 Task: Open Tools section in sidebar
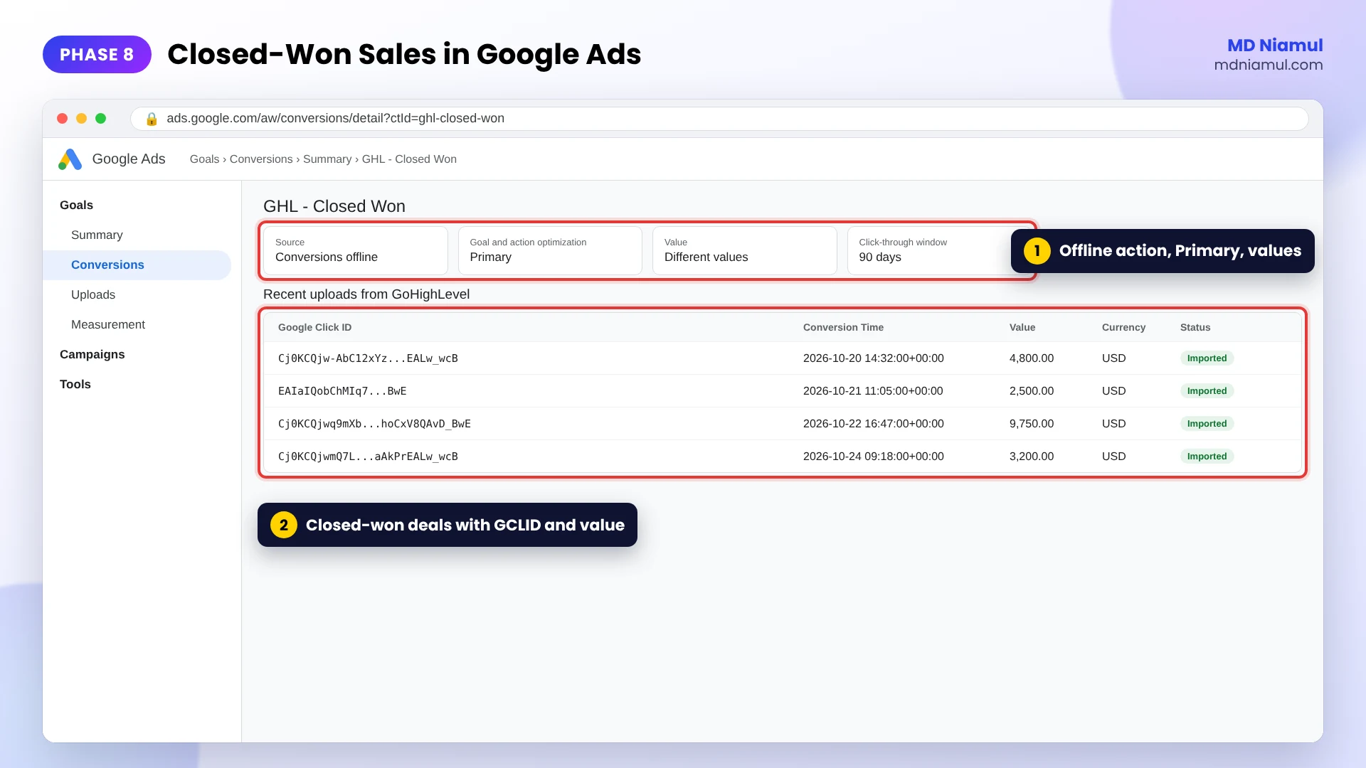[75, 384]
